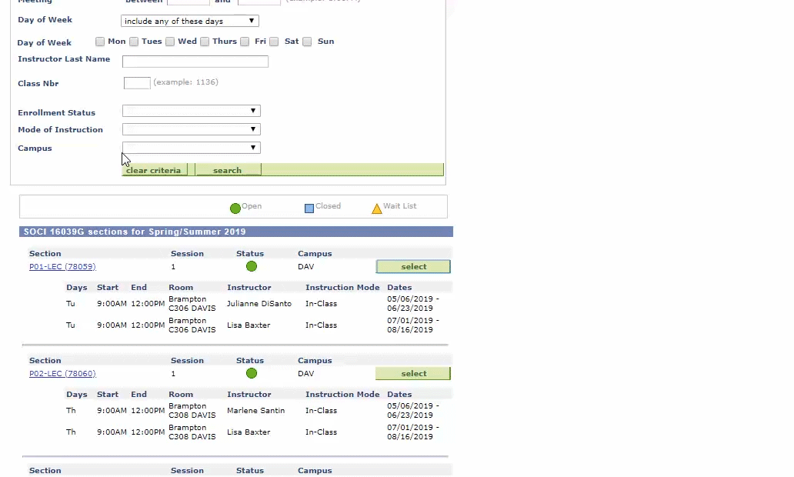This screenshot has height=477, width=794.
Task: Check the Mon day checkbox
Action: pos(100,42)
